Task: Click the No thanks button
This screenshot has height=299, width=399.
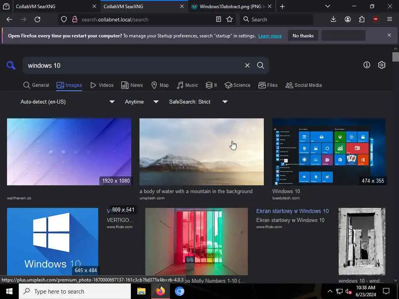Action: coord(303,35)
